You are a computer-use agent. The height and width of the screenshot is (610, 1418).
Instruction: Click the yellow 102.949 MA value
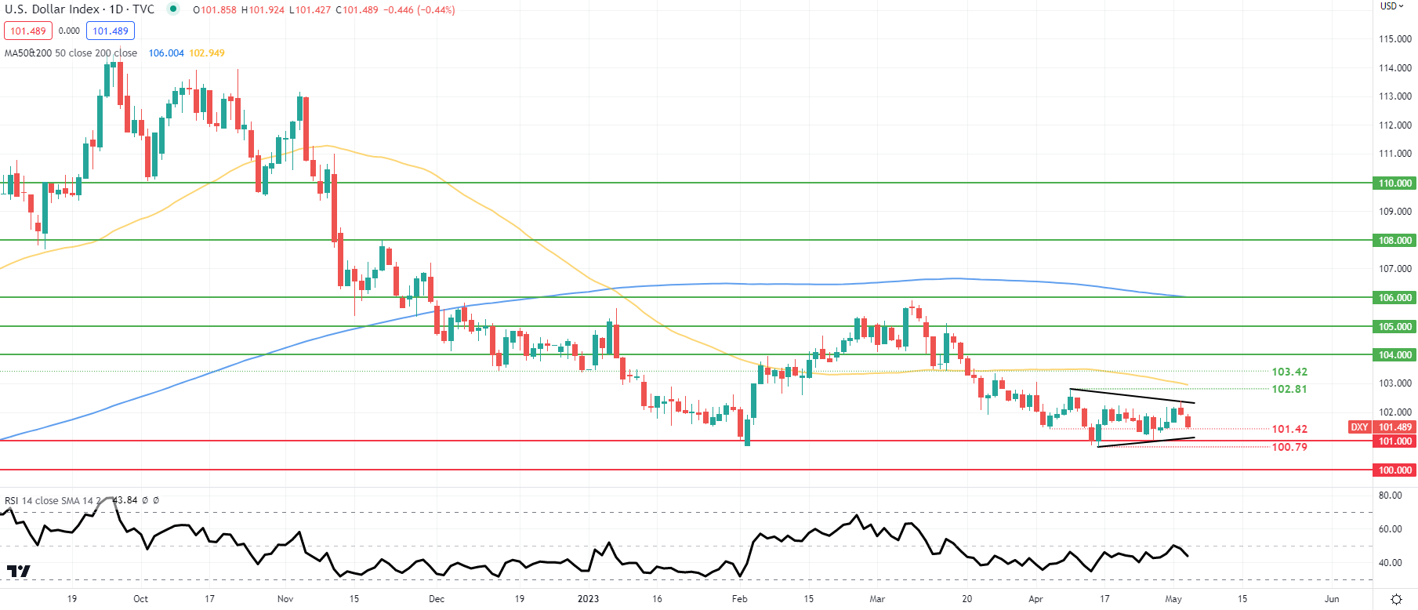tap(207, 53)
